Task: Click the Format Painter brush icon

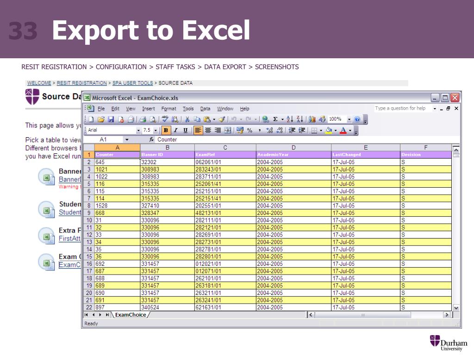Action: pos(222,120)
